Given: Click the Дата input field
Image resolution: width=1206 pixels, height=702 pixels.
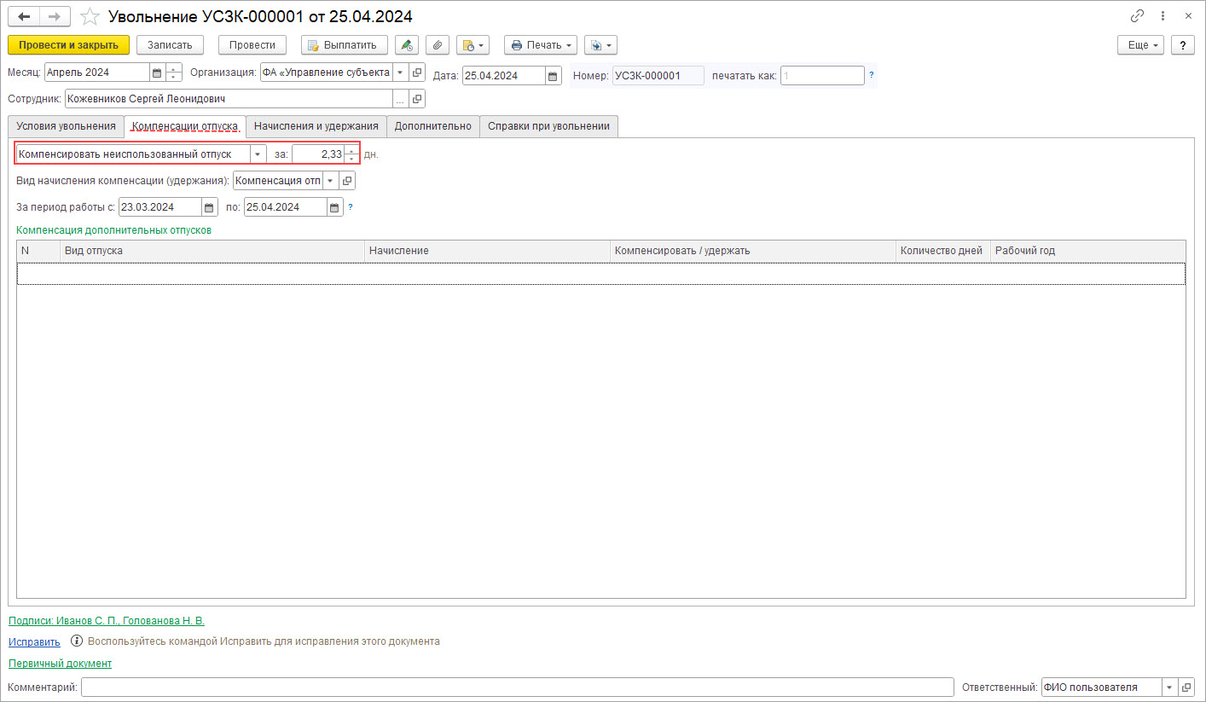Looking at the screenshot, I should tap(504, 76).
